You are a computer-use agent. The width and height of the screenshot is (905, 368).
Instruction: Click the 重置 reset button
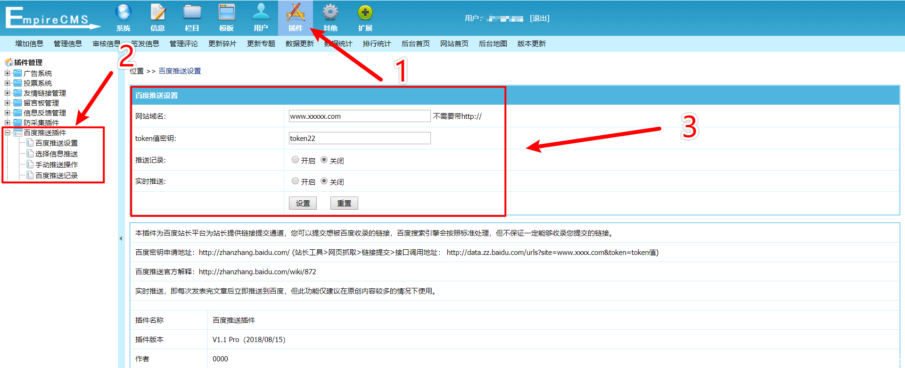[x=344, y=203]
